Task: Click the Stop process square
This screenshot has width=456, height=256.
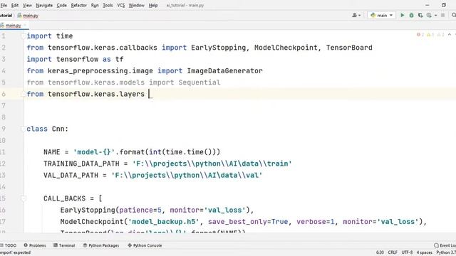Action: pos(443,15)
